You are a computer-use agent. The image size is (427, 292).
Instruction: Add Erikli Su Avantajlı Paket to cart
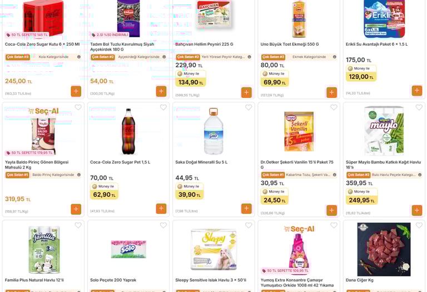pos(417,91)
